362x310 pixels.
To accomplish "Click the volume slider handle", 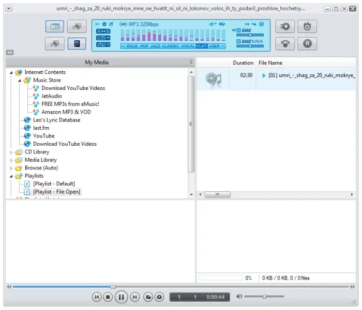I will click(264, 297).
